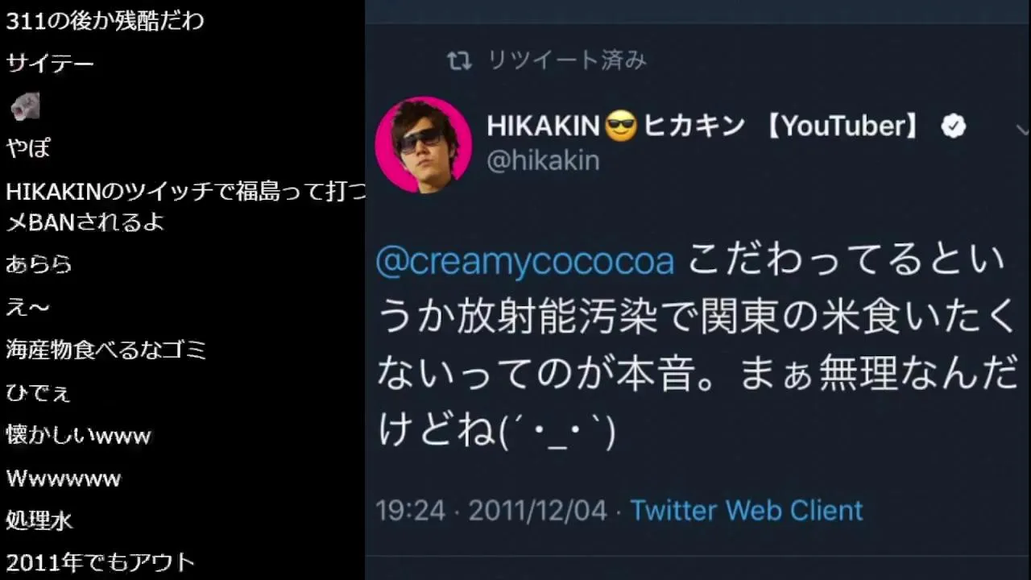Click the 懐かしいwww chat message
The image size is (1031, 580).
coord(78,436)
